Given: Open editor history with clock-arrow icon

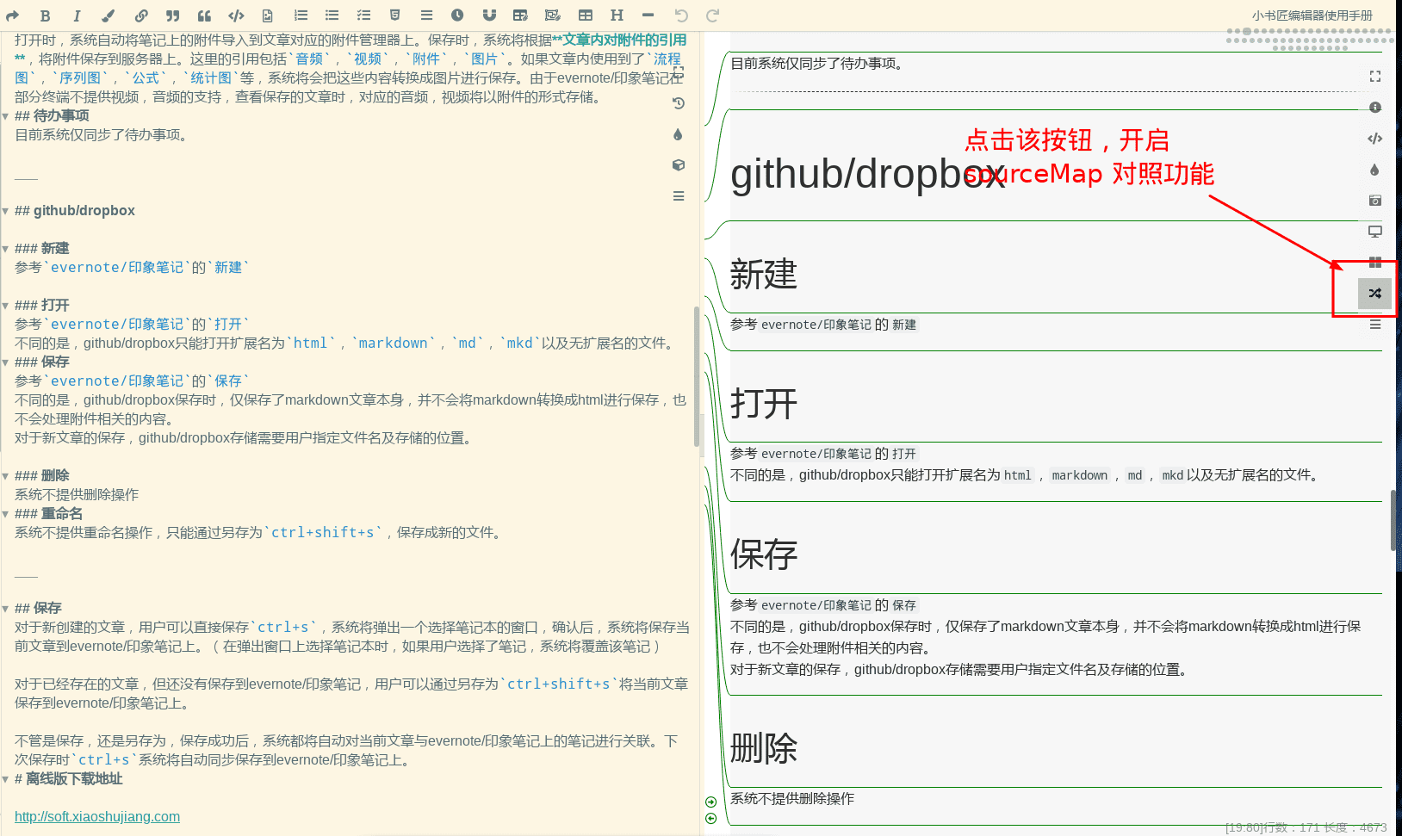Looking at the screenshot, I should [679, 103].
